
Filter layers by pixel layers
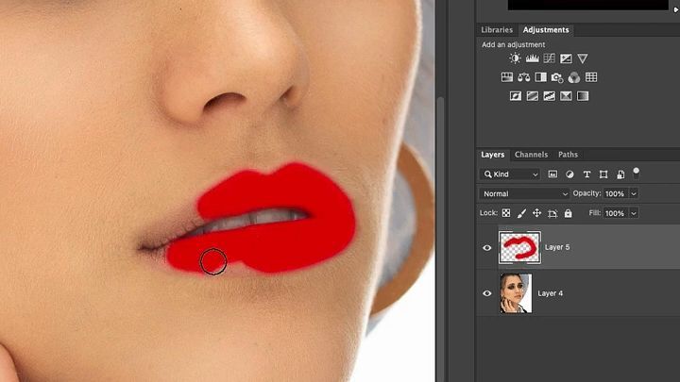tap(552, 174)
